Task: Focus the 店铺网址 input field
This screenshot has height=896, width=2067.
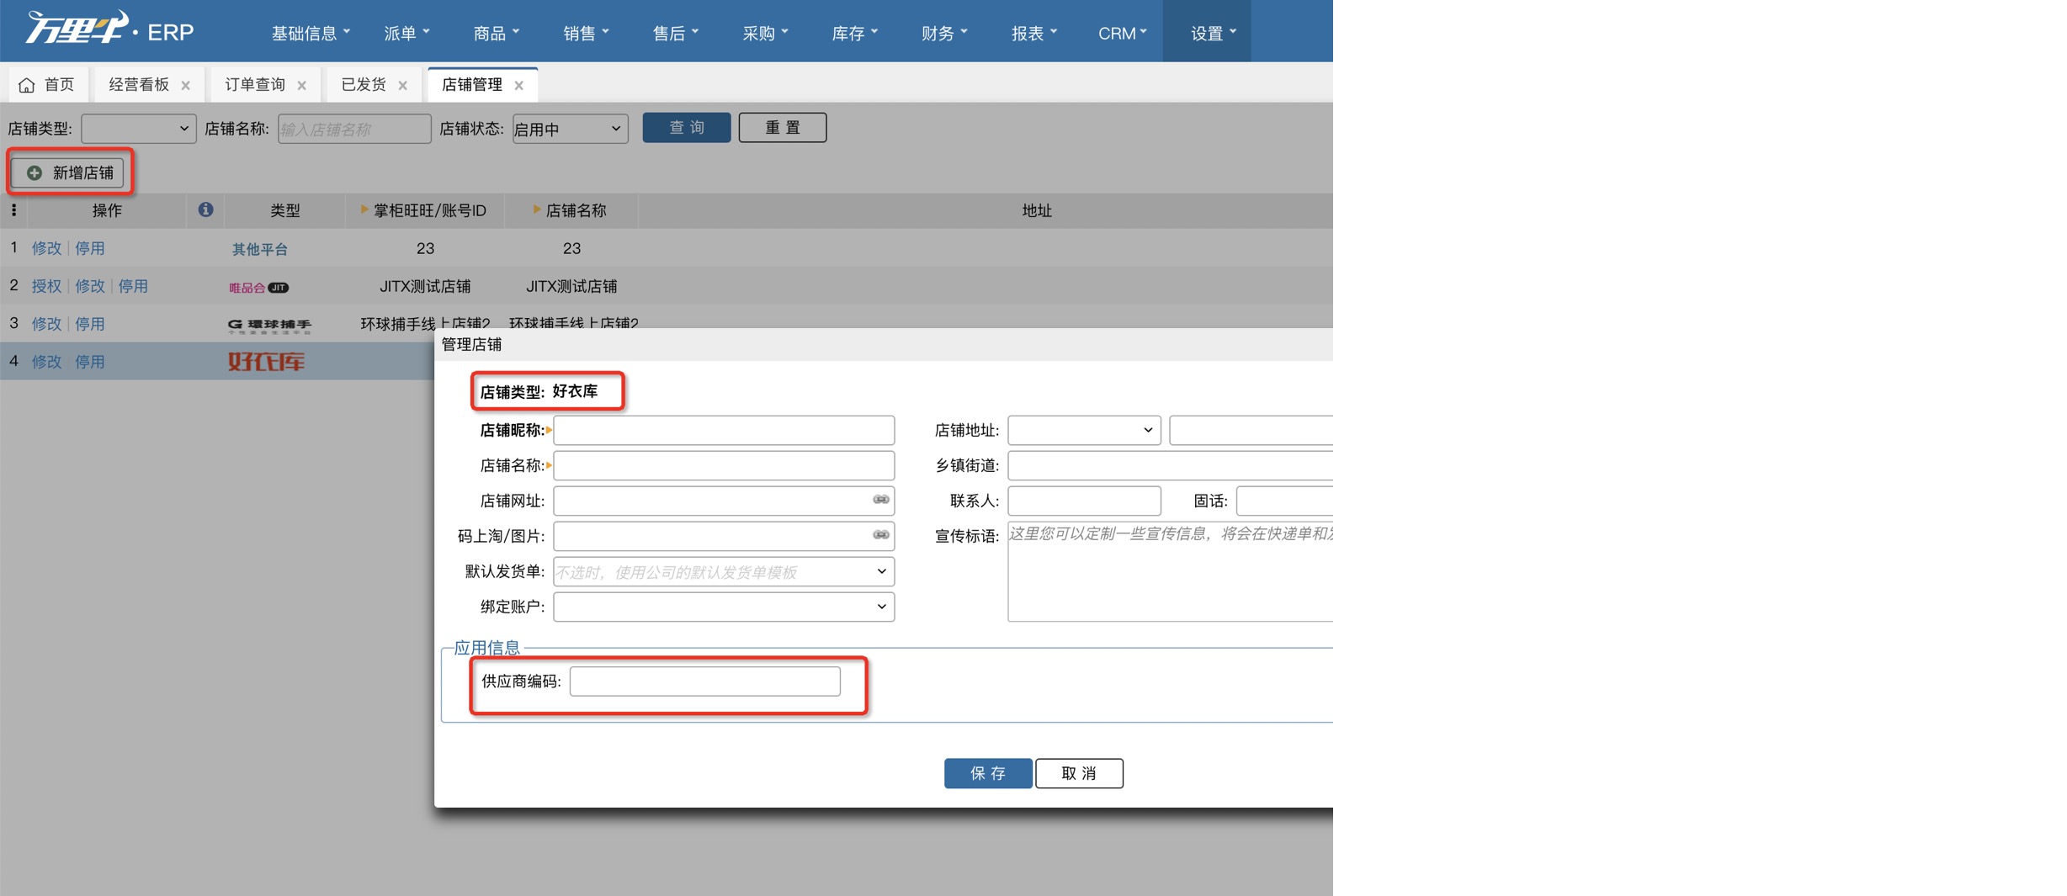Action: (x=724, y=501)
